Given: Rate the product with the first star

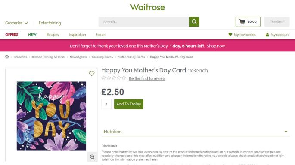Looking at the screenshot, I should 103,78.
